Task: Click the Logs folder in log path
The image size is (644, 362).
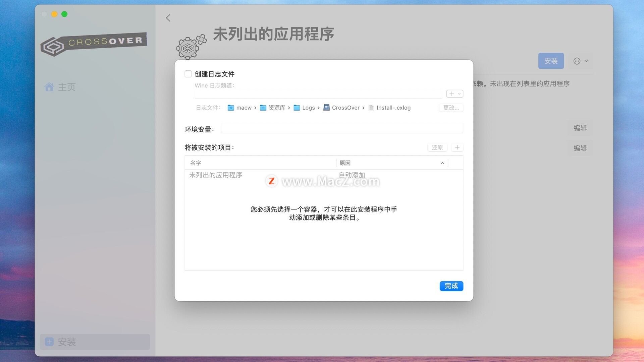Action: tap(304, 108)
